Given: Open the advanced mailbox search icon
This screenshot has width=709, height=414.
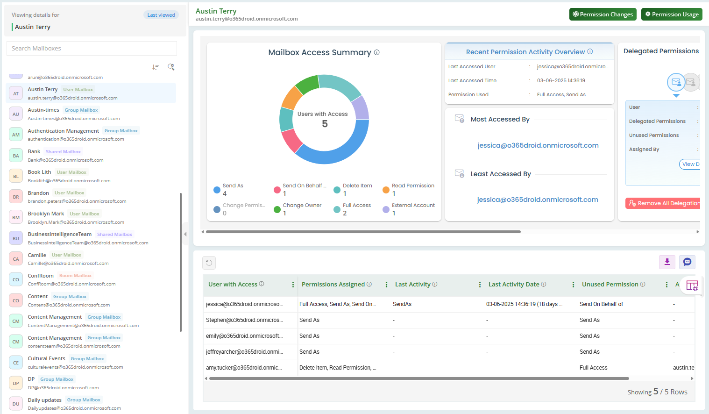Looking at the screenshot, I should 171,67.
